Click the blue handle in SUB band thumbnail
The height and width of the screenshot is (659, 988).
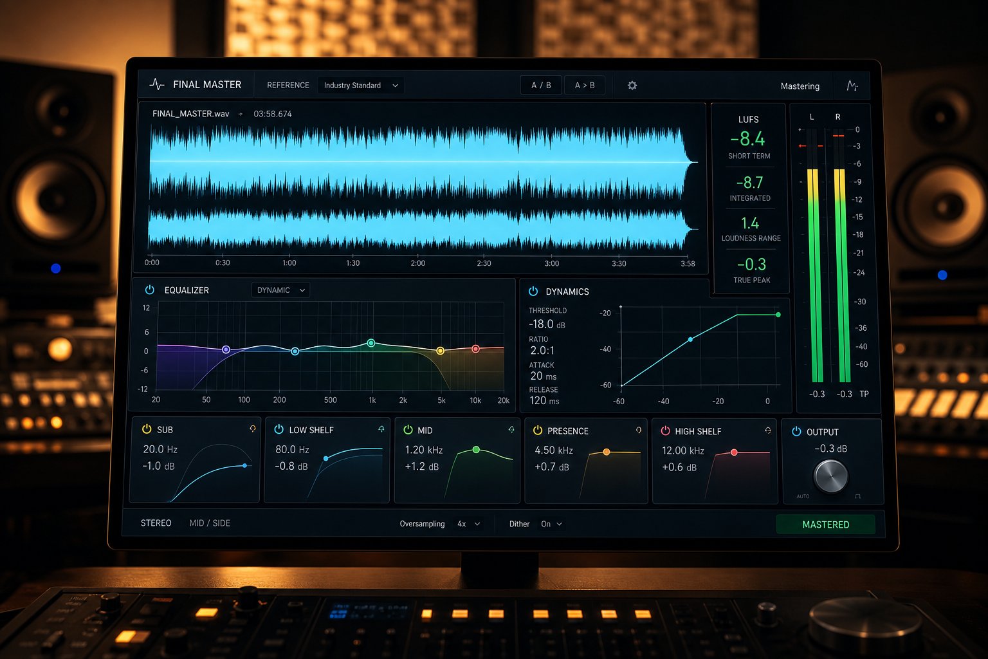point(245,465)
